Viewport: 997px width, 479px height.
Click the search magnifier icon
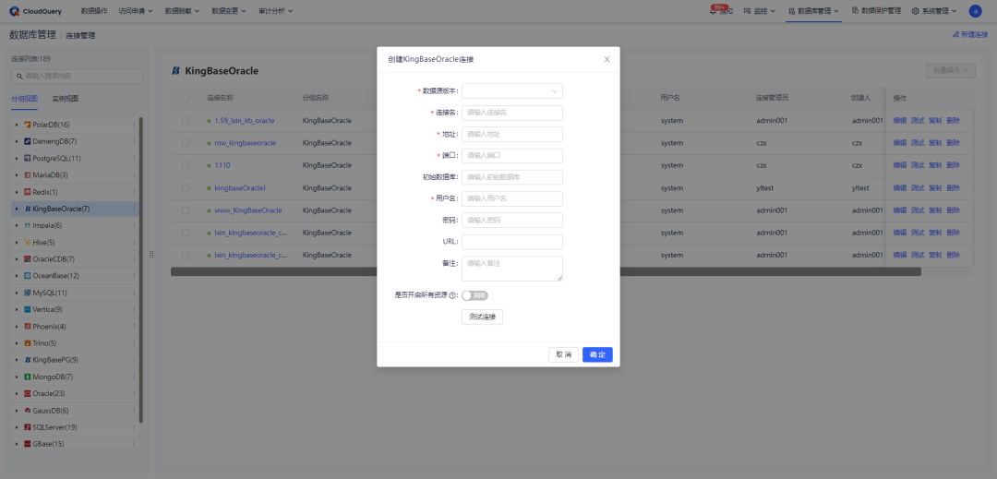point(19,77)
